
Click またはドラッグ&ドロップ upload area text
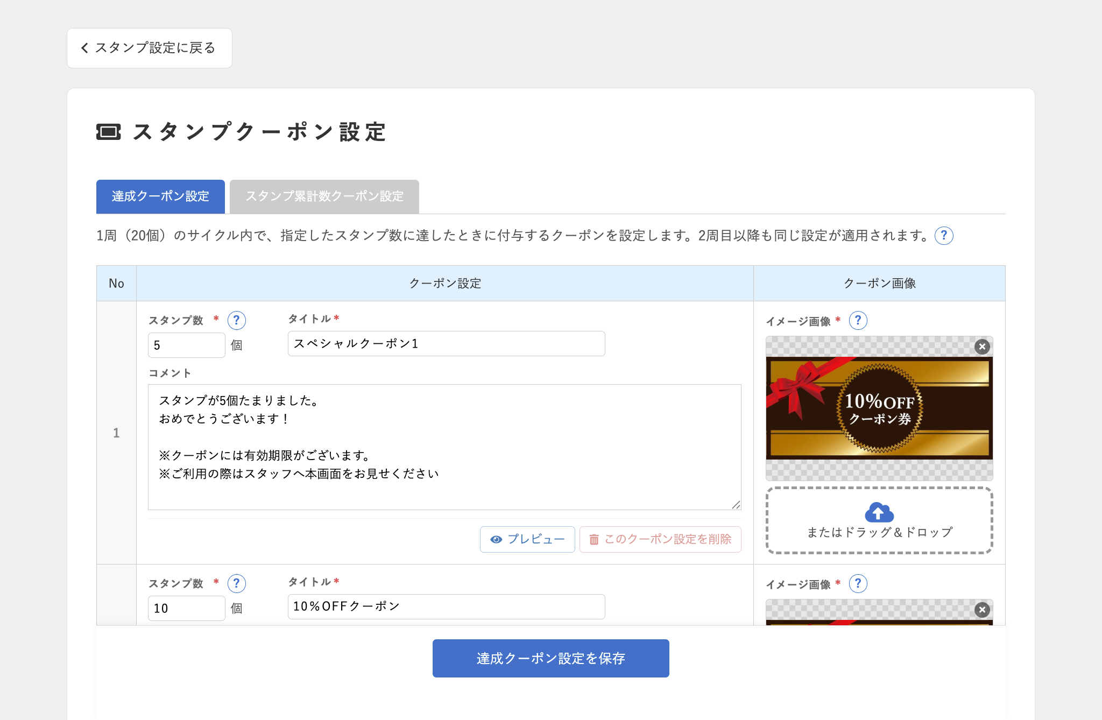(879, 532)
